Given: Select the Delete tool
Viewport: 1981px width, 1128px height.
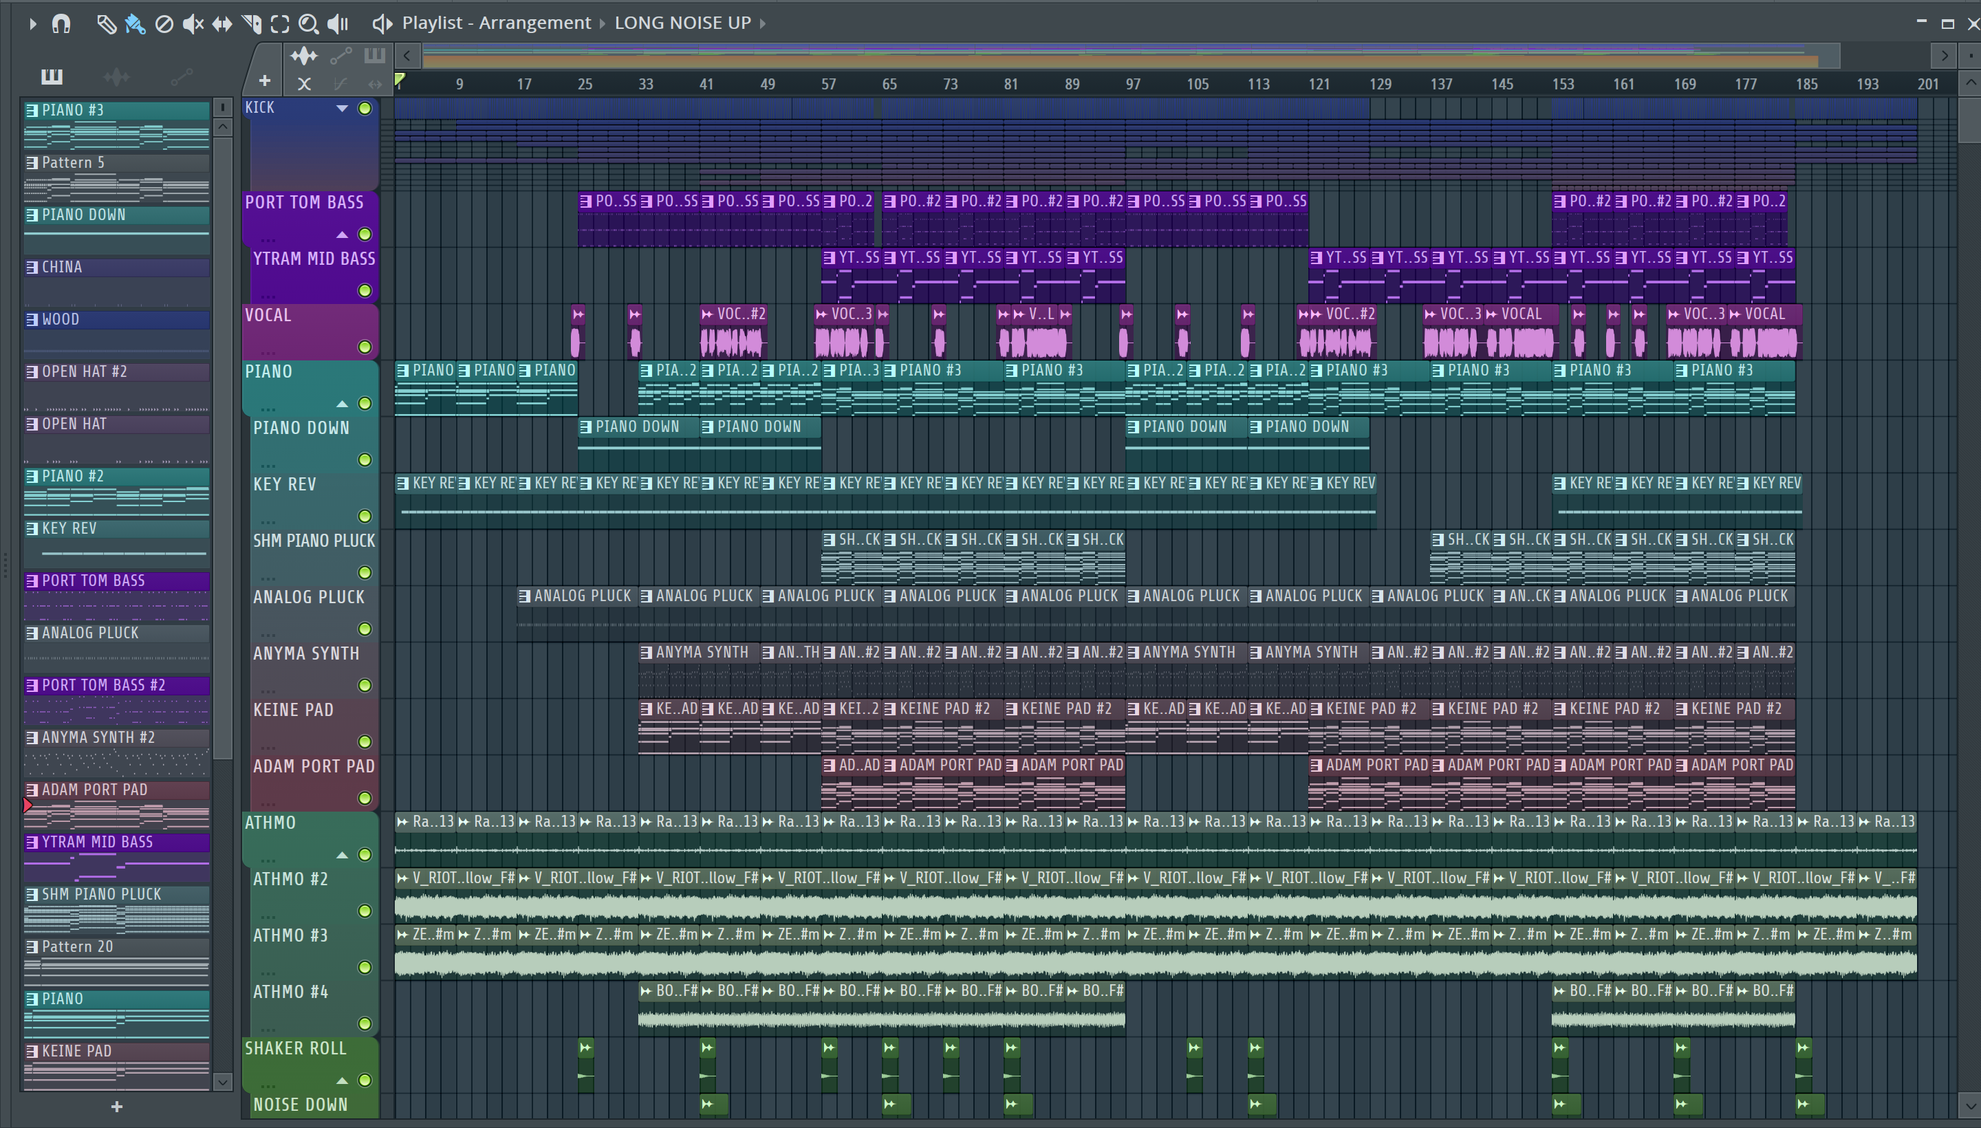Looking at the screenshot, I should pyautogui.click(x=164, y=24).
